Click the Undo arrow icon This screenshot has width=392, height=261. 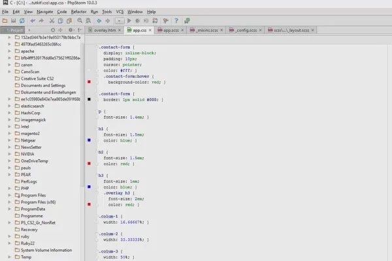[33, 20]
